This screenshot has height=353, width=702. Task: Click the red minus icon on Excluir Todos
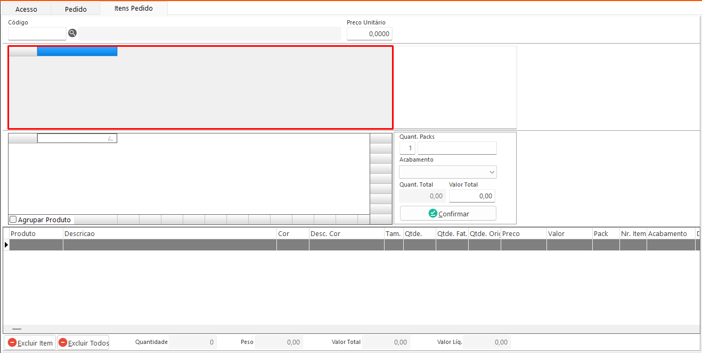tap(63, 343)
